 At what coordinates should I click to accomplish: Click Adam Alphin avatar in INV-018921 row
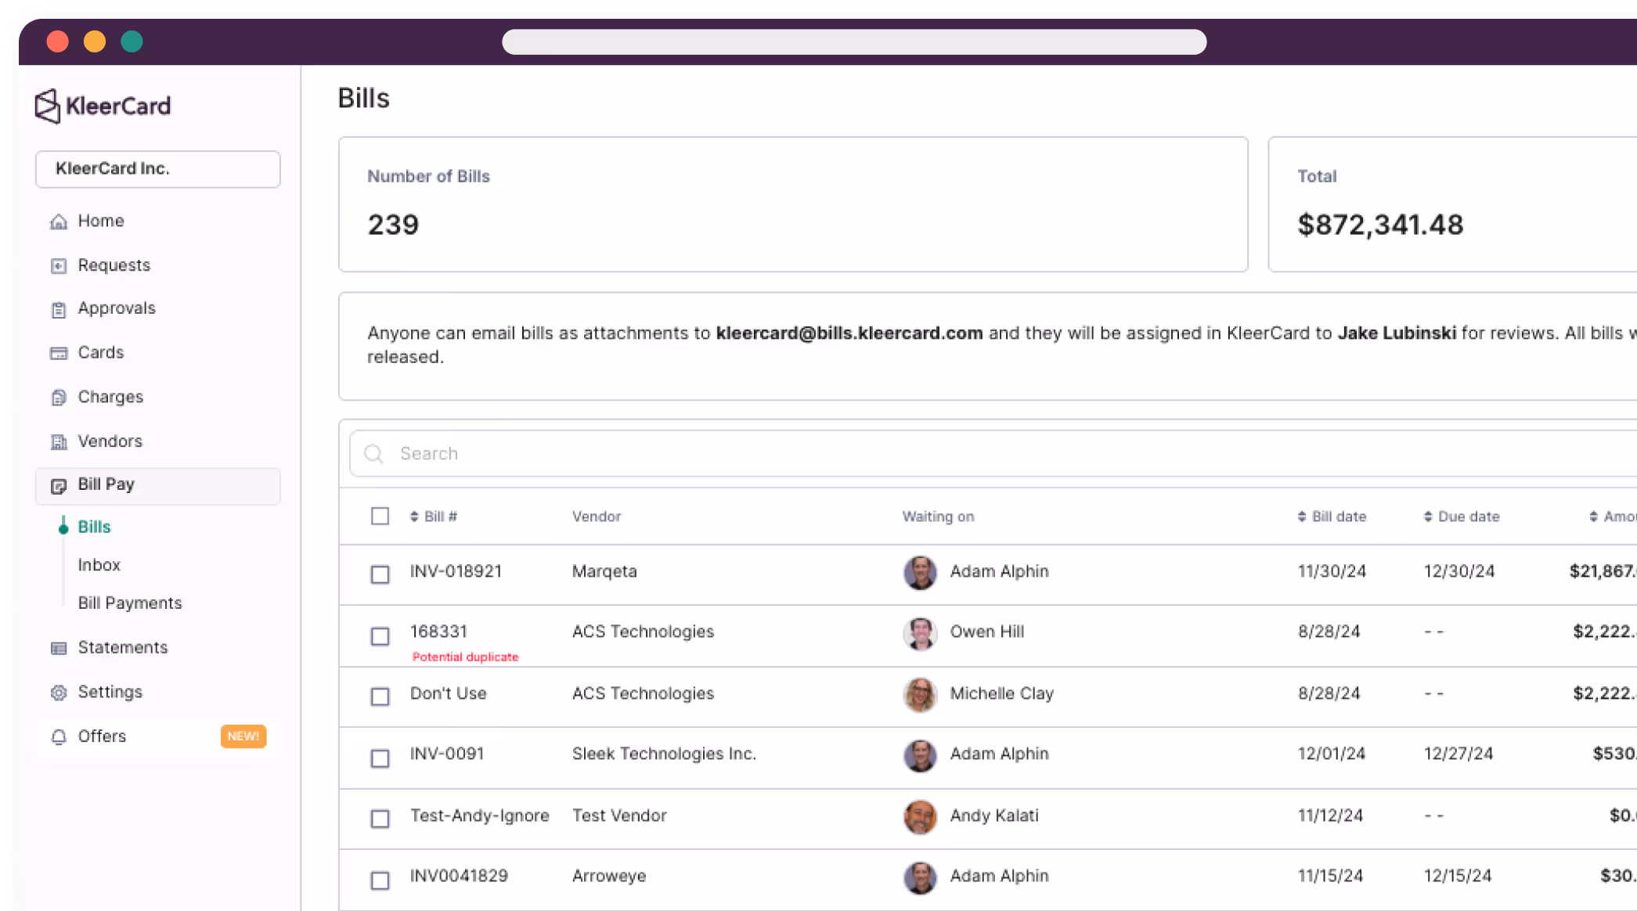click(920, 572)
